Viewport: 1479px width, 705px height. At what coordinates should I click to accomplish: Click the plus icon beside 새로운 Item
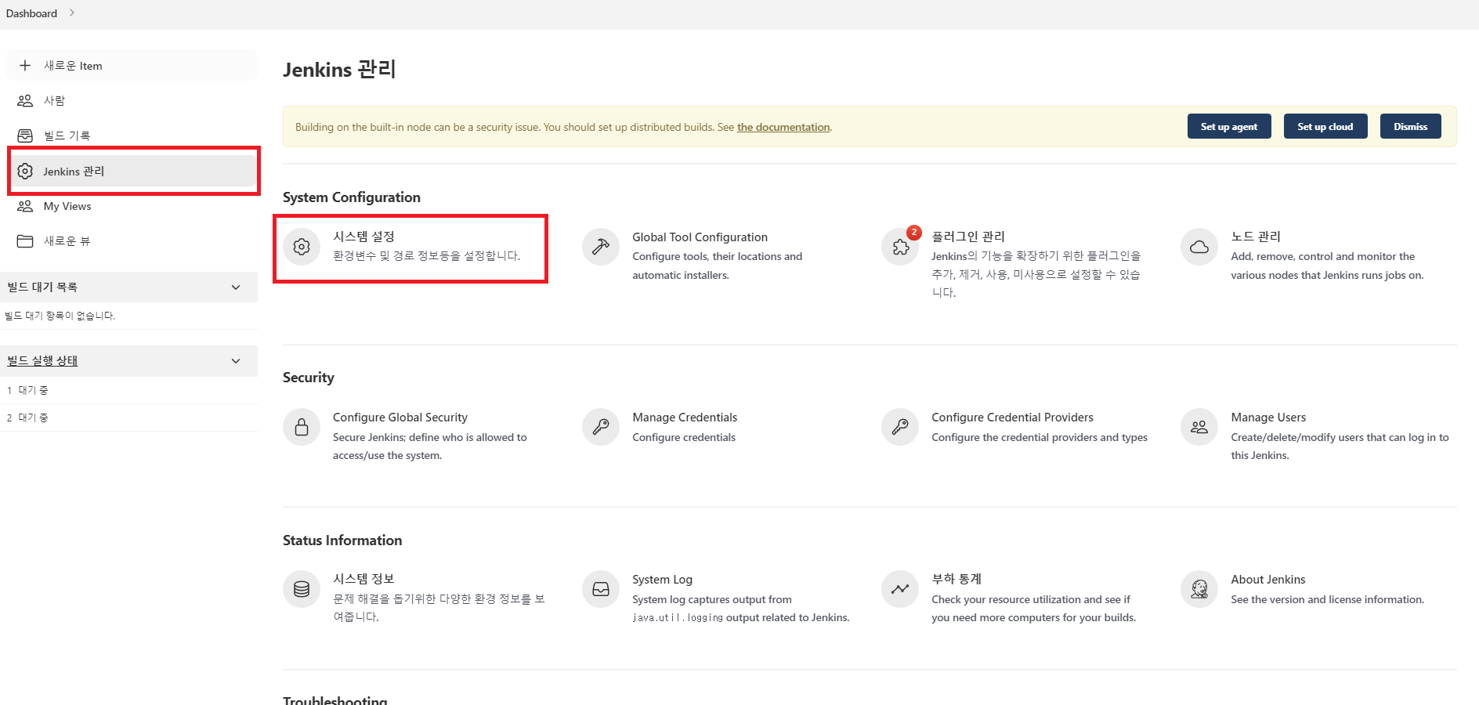[x=25, y=66]
